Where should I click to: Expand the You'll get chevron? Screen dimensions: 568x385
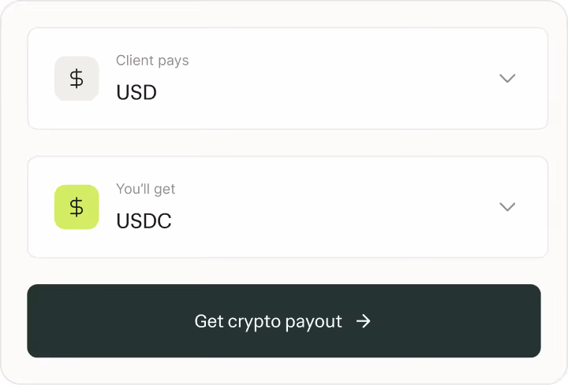[507, 207]
